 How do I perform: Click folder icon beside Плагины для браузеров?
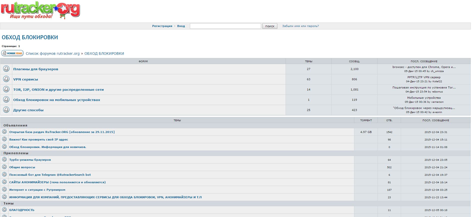pyautogui.click(x=6, y=68)
